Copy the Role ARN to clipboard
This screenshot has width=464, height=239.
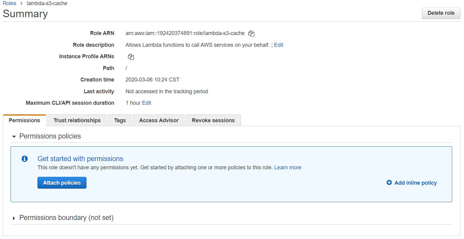pos(251,33)
